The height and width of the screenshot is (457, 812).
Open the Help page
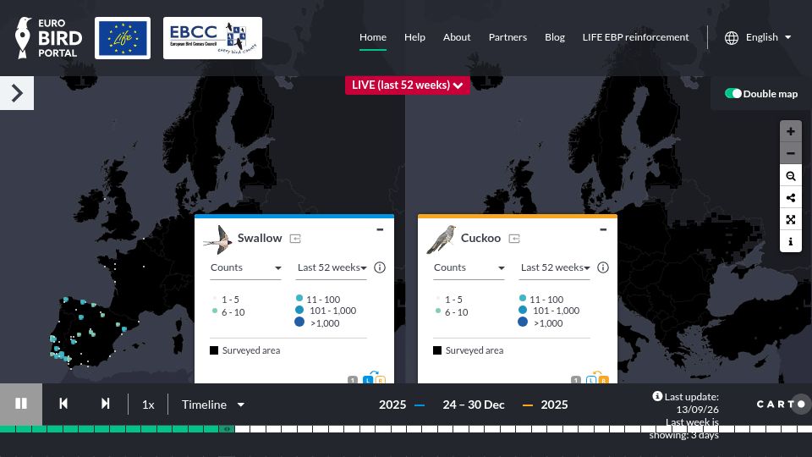(x=414, y=37)
